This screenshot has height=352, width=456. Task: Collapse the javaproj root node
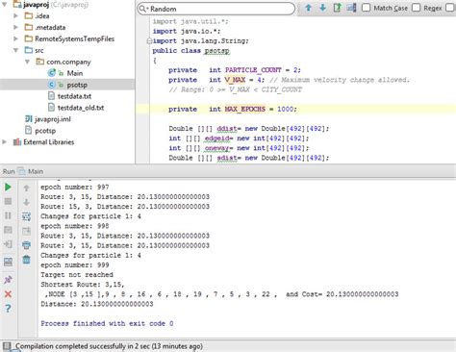click(x=4, y=5)
